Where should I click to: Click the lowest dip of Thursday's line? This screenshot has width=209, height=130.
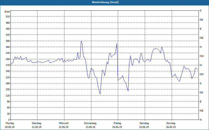100,94
